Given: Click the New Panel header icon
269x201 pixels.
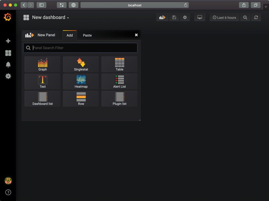Looking at the screenshot, I should coord(30,35).
